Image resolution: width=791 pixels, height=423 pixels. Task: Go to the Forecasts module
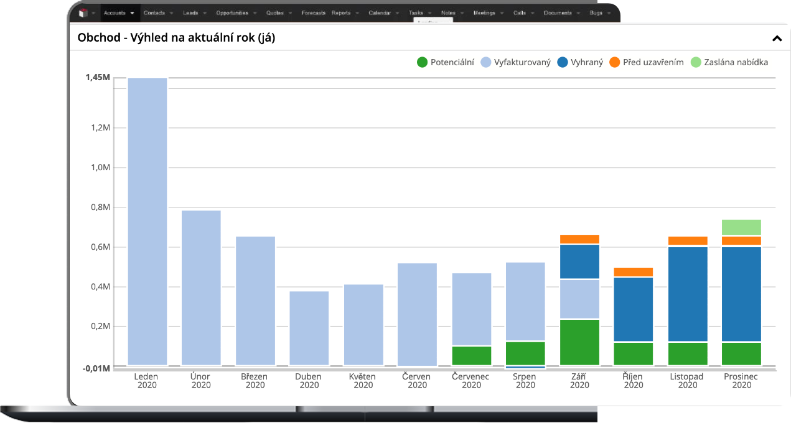313,13
